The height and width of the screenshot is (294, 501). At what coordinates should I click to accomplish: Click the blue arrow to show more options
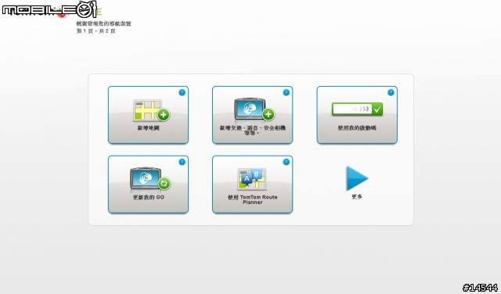point(357,178)
